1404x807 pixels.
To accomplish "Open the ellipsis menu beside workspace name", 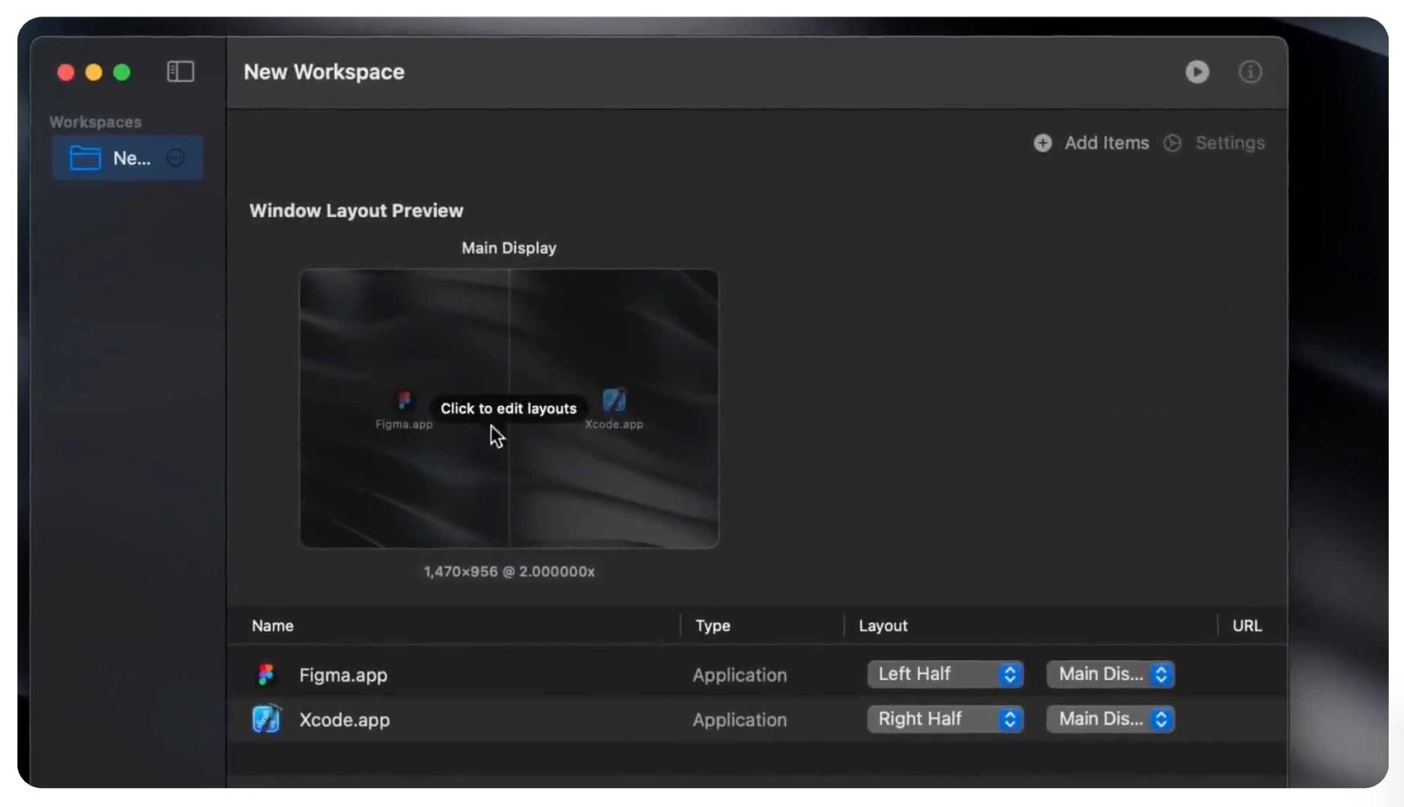I will (175, 158).
